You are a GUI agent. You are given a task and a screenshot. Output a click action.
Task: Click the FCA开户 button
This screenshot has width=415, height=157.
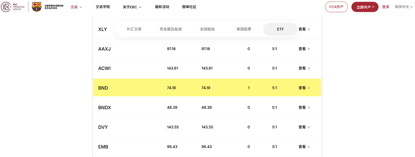(x=336, y=7)
